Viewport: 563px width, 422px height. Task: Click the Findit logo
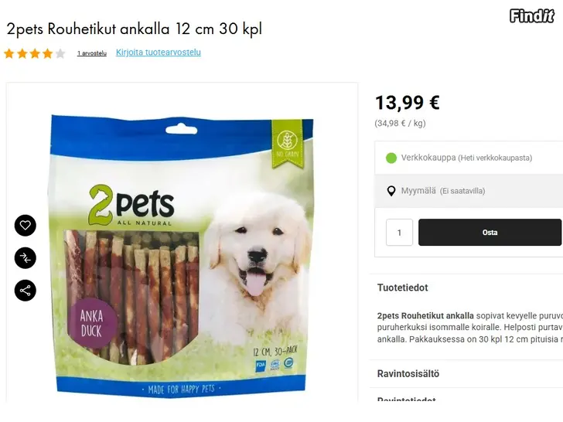click(x=532, y=16)
